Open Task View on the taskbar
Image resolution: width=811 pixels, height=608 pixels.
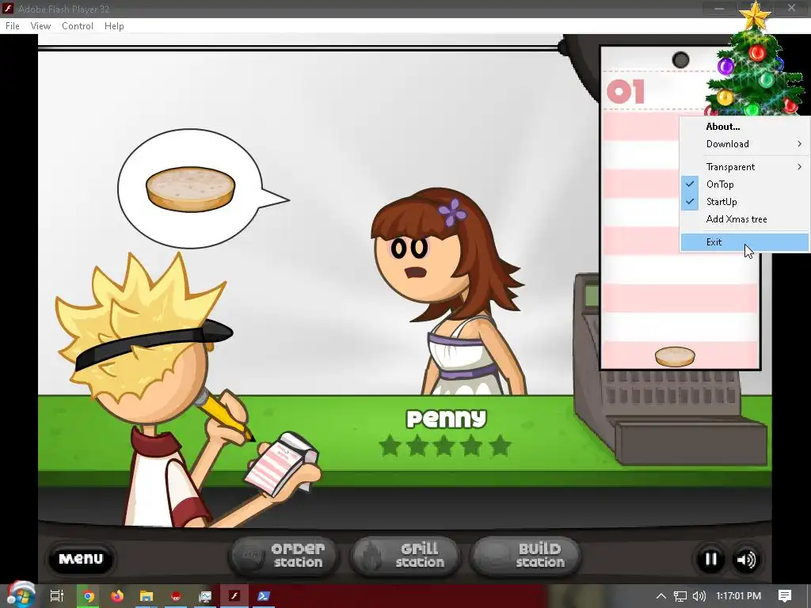[56, 596]
